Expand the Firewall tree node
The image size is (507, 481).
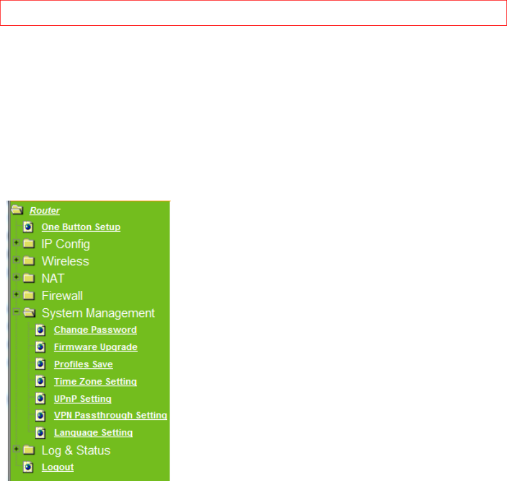(16, 294)
